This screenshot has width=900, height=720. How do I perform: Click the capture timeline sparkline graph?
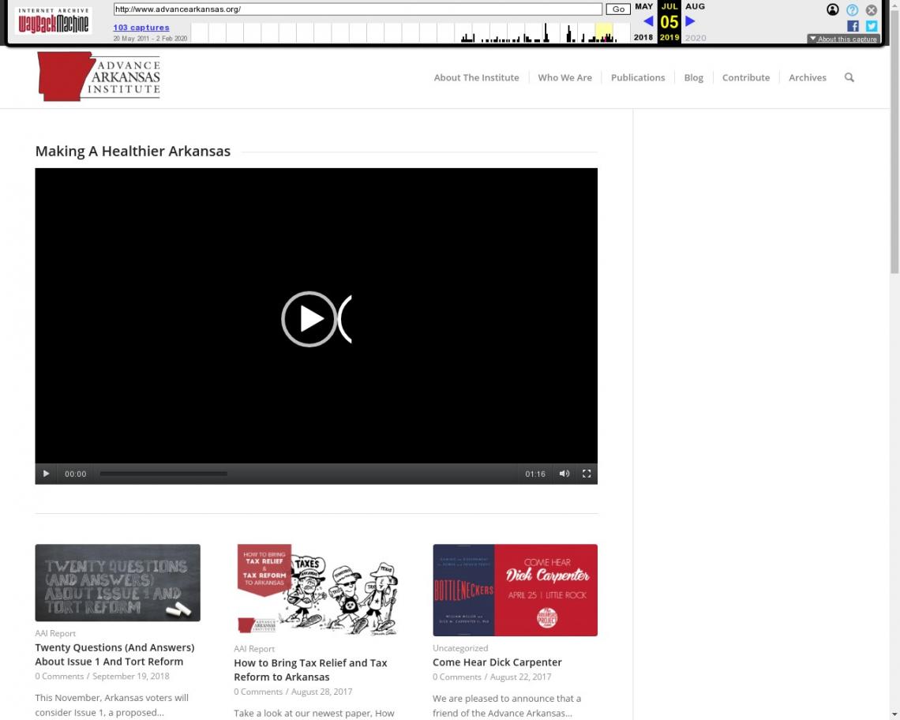click(411, 32)
